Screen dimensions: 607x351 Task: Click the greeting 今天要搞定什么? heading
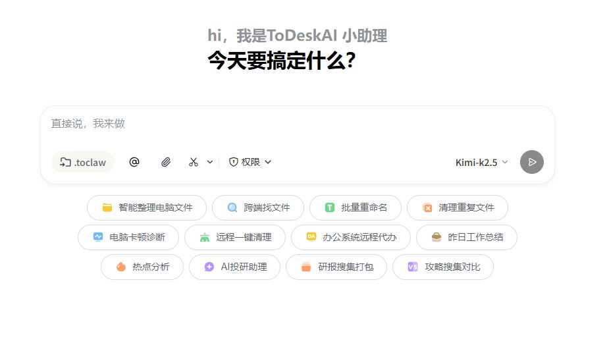tap(281, 61)
